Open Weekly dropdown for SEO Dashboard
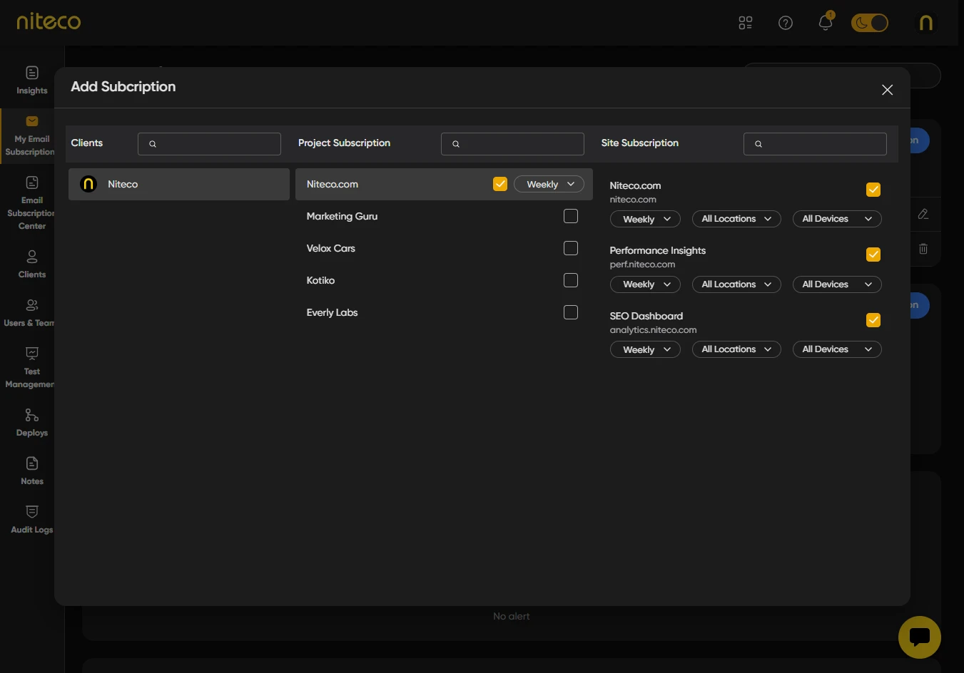The width and height of the screenshot is (964, 673). (645, 349)
